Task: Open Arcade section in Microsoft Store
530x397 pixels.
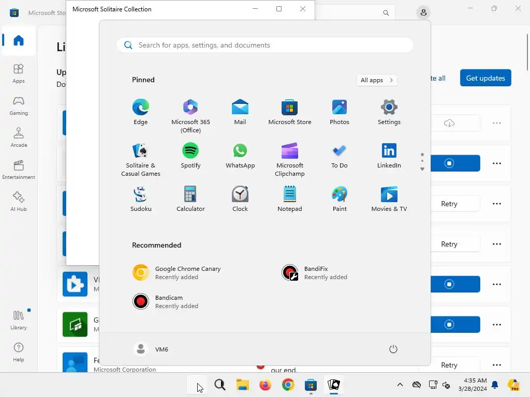Action: [x=19, y=138]
